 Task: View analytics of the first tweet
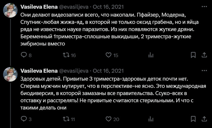point(151,55)
